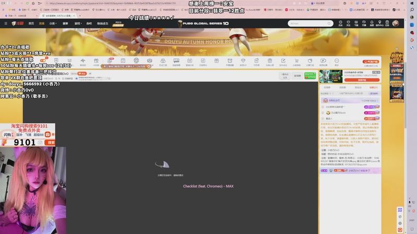Click 发布动态 edit post icon
The image size is (417, 234).
pyautogui.click(x=283, y=62)
